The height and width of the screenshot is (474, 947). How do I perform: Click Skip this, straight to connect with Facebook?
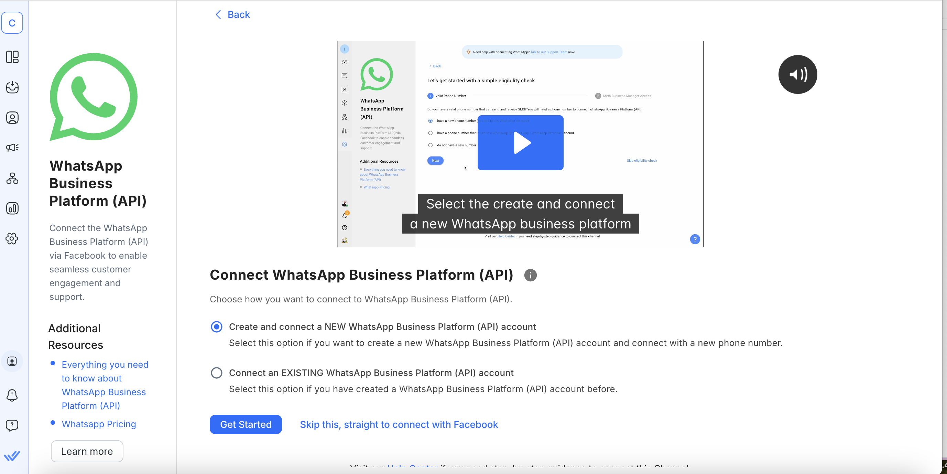[x=399, y=424]
